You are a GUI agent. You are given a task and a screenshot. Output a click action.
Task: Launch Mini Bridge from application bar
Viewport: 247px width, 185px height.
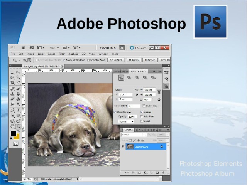[x=31, y=48]
